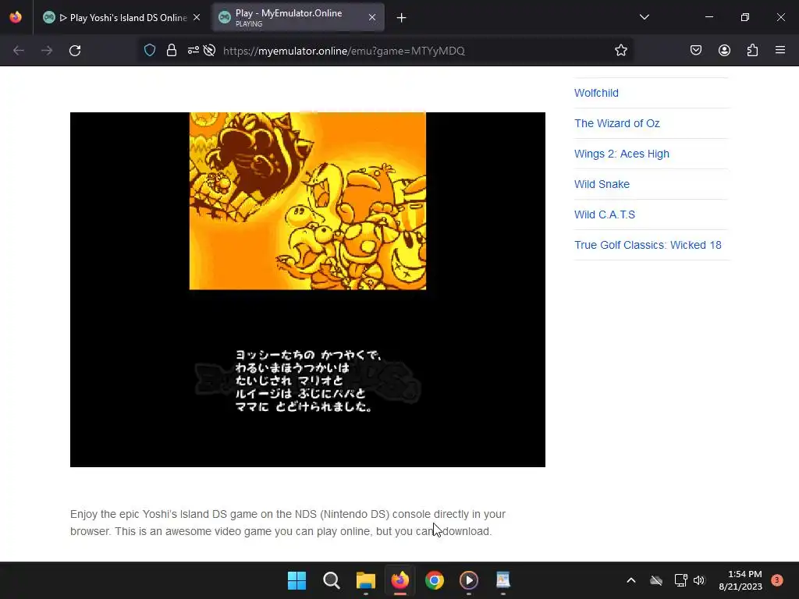Open Windows taskbar search

coord(331,580)
